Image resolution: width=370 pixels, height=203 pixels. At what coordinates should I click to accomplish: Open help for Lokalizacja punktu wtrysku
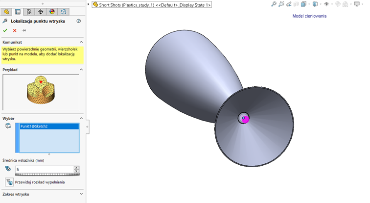(79, 22)
